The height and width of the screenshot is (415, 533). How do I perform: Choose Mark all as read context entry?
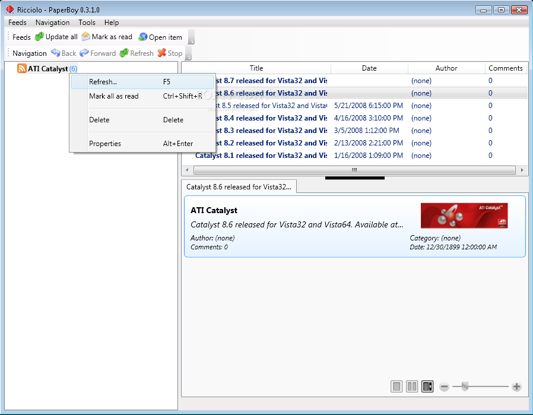142,96
